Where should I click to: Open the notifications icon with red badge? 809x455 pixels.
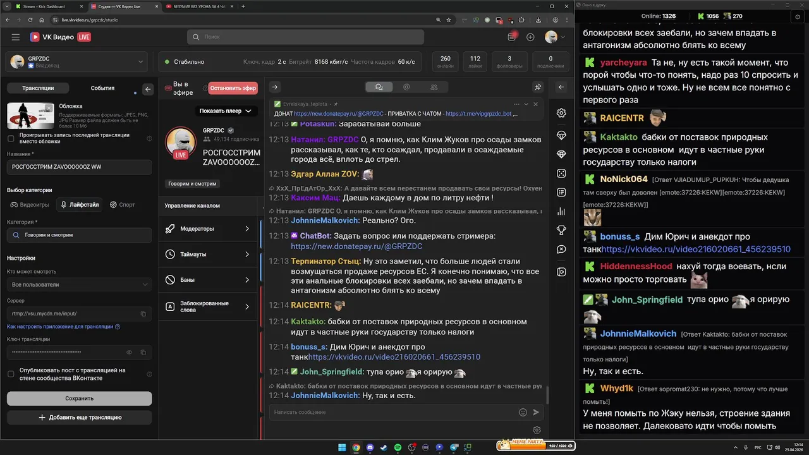pyautogui.click(x=512, y=37)
